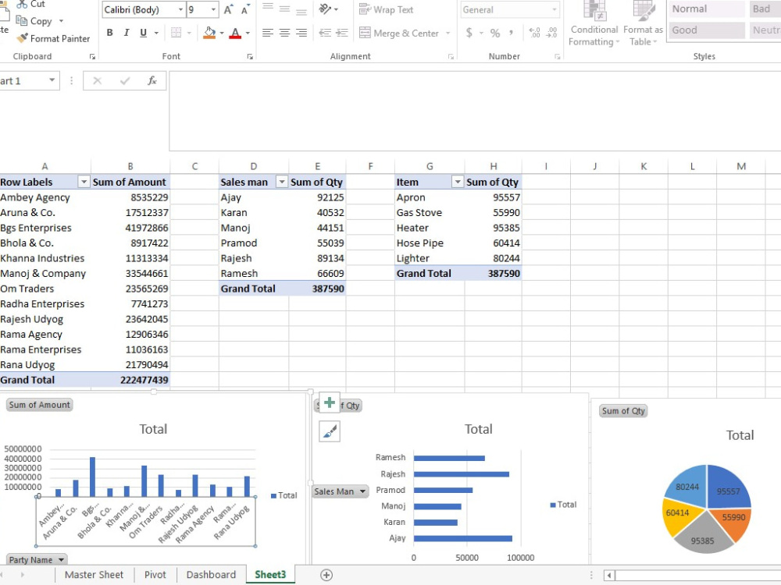
Task: Activate the Format Painter brush
Action: (22, 37)
